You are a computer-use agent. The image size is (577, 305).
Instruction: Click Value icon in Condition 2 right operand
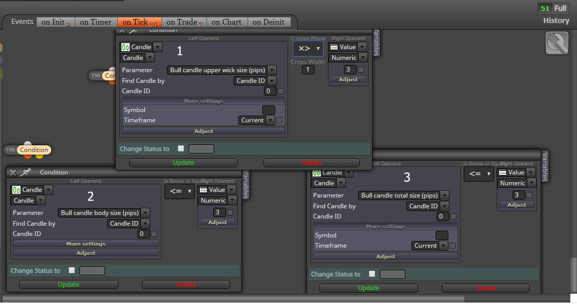click(203, 190)
